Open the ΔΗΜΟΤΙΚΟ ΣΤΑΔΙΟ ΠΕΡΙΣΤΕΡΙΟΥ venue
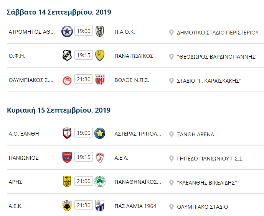 [x=218, y=33]
